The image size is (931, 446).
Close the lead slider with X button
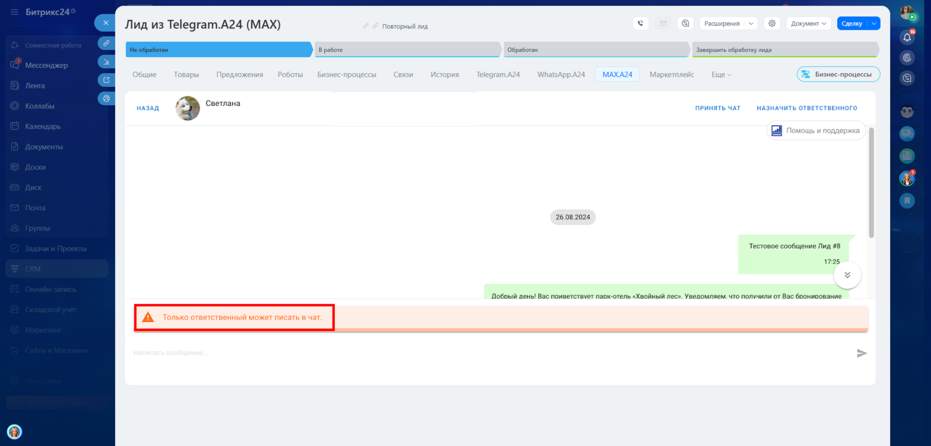pos(105,23)
